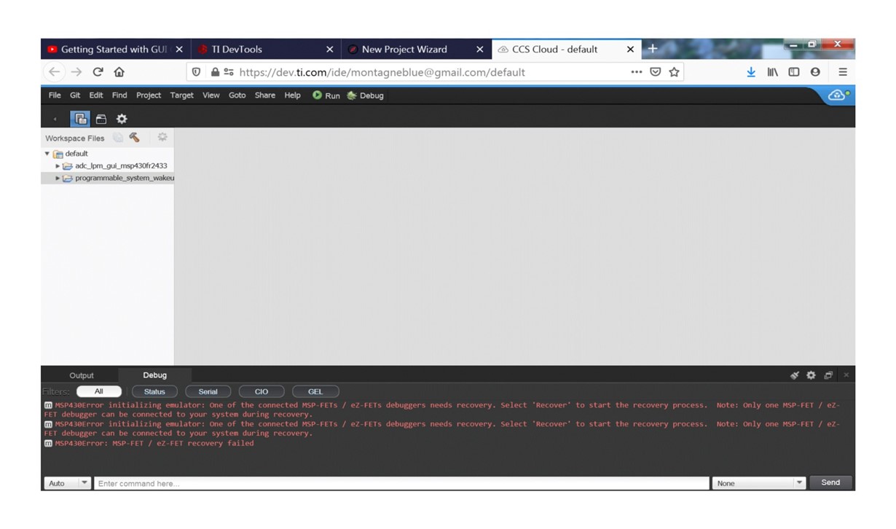Click the green Run button

(326, 95)
